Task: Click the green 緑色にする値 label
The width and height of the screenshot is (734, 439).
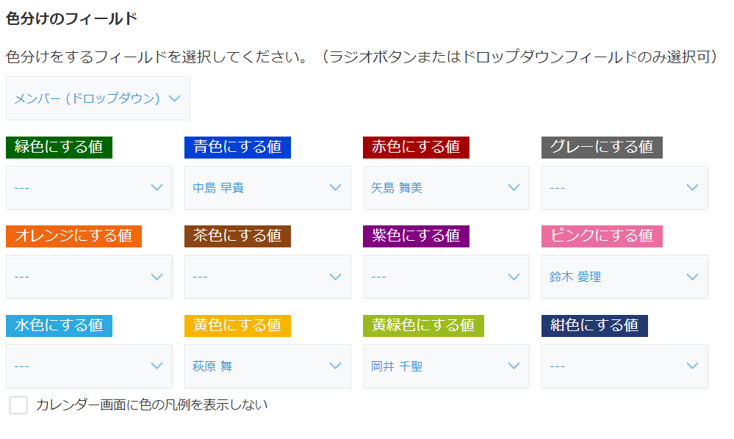Action: (59, 148)
